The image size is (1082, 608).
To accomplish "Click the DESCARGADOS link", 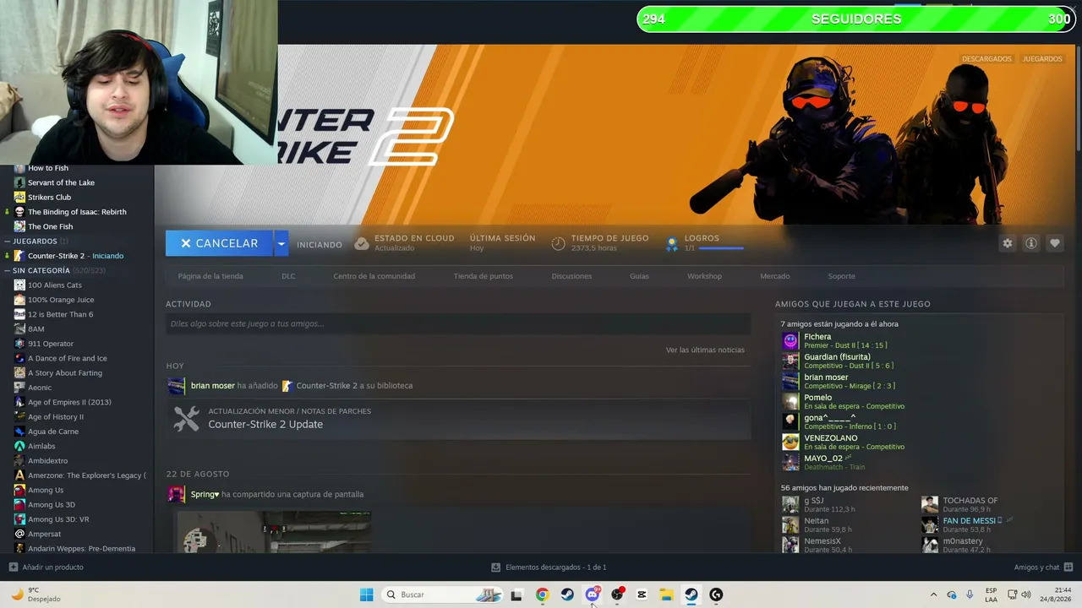I will [986, 59].
